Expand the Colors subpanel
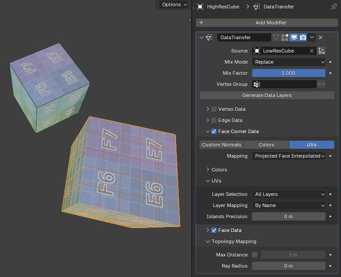This screenshot has height=277, width=341. (208, 169)
